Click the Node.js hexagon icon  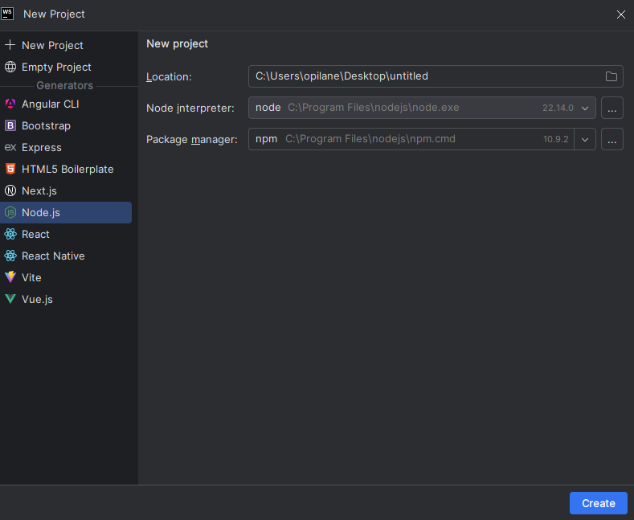coord(10,212)
